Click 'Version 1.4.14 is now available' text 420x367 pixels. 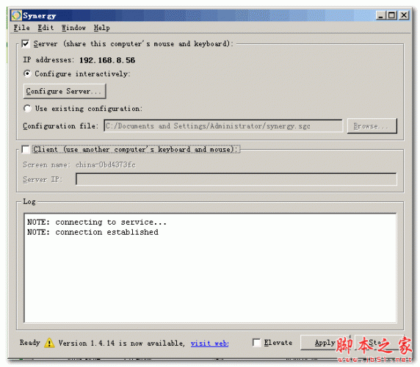click(122, 344)
